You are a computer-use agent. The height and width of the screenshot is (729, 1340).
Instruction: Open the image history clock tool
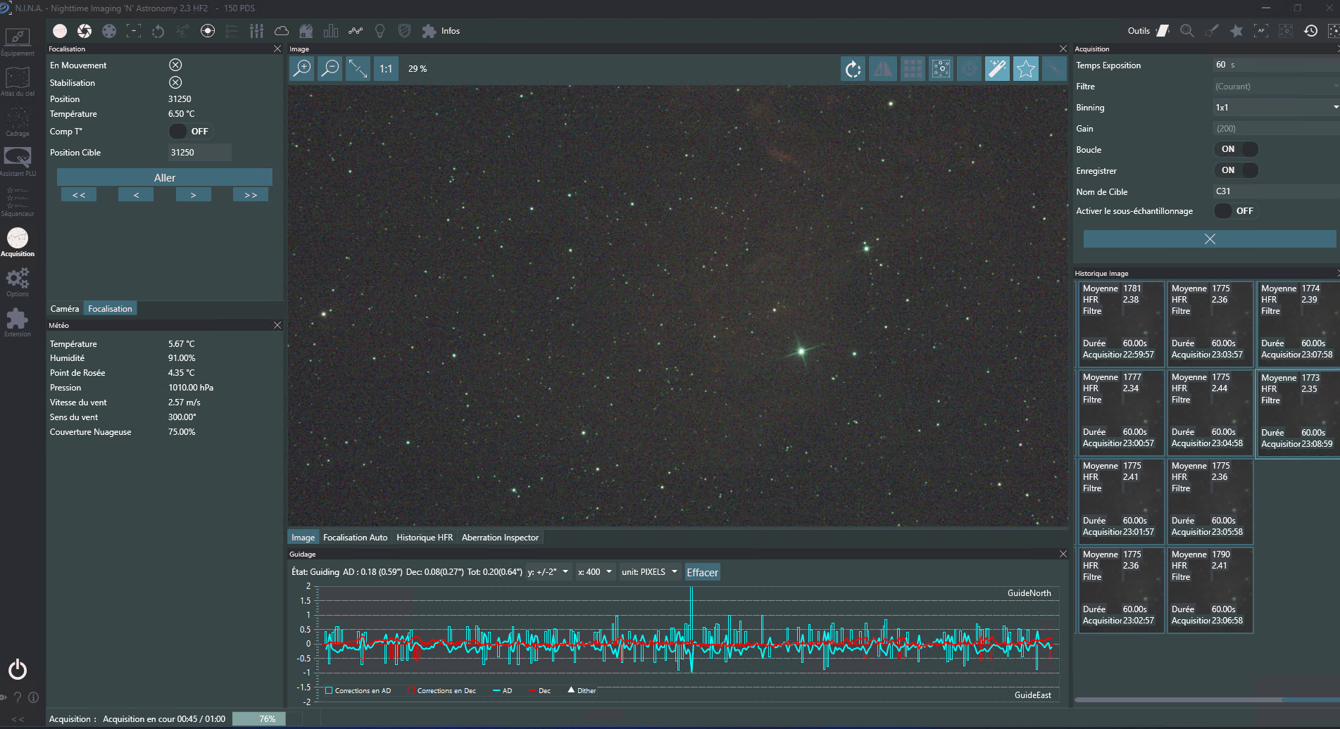[x=1310, y=31]
